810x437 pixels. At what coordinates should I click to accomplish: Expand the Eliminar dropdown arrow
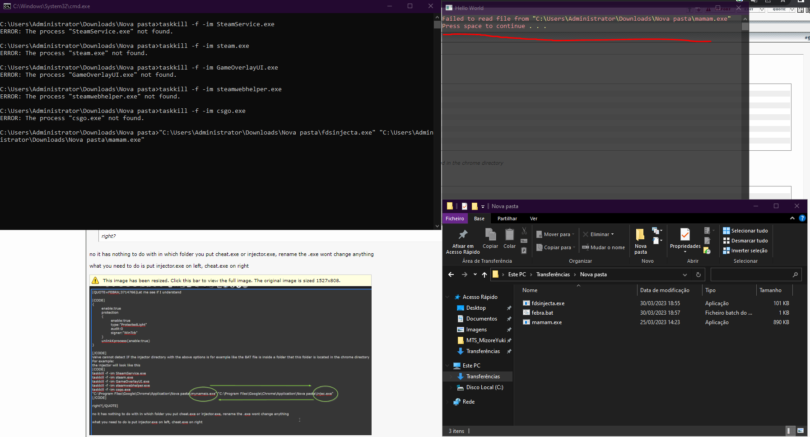tap(612, 234)
